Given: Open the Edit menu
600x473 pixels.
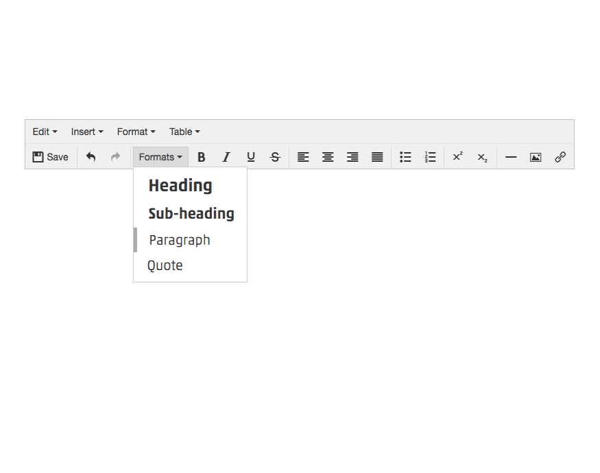Looking at the screenshot, I should tap(45, 132).
